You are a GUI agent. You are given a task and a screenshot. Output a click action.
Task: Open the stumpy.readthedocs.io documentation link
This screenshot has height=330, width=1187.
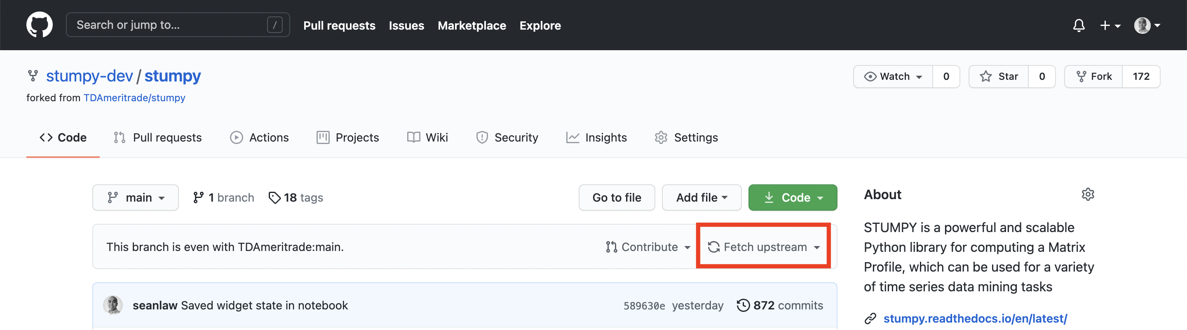pyautogui.click(x=975, y=318)
